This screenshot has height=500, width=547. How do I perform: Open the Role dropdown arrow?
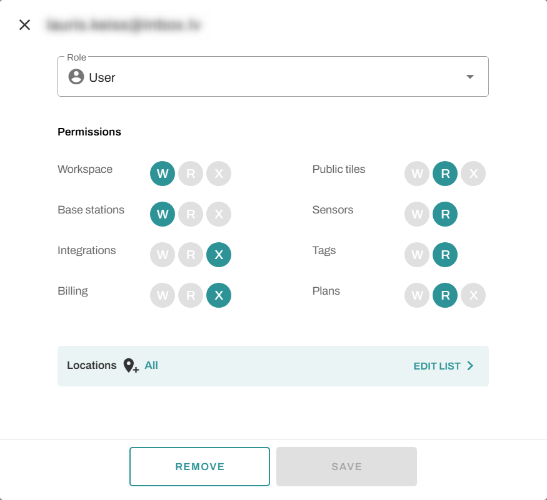[x=470, y=77]
